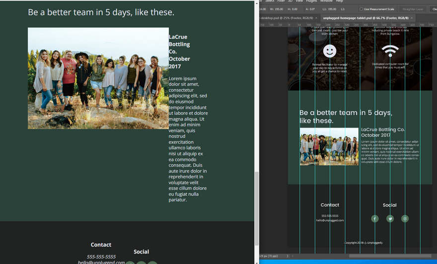Click the L1 length field in options bar
Viewport: 437px width, 264px height.
331,9
